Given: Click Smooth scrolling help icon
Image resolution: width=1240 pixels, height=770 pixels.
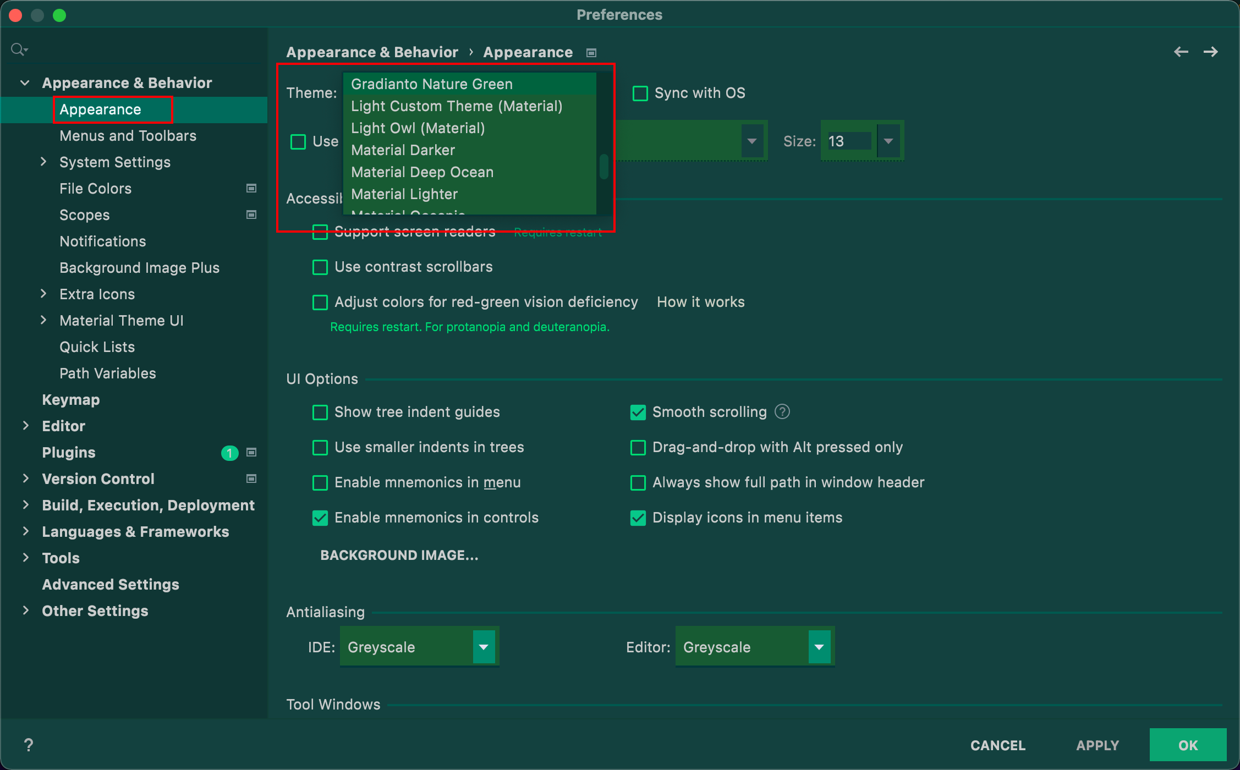Looking at the screenshot, I should tap(782, 411).
